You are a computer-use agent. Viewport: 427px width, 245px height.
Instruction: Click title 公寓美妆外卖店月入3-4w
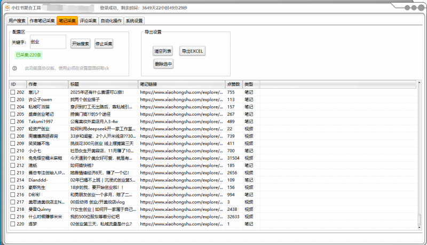[x=94, y=121]
